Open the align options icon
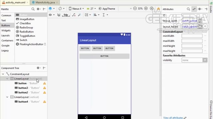The width and height of the screenshot is (213, 119). click(x=96, y=15)
